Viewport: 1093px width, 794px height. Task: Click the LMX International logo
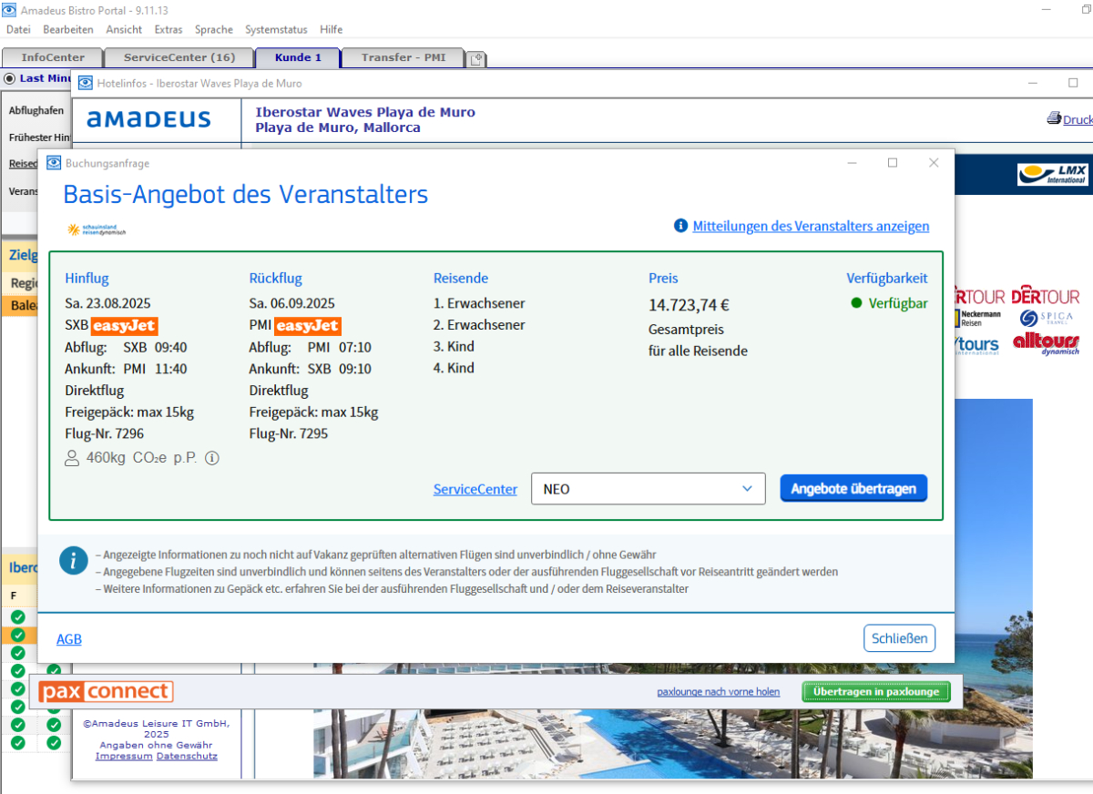(x=1053, y=174)
